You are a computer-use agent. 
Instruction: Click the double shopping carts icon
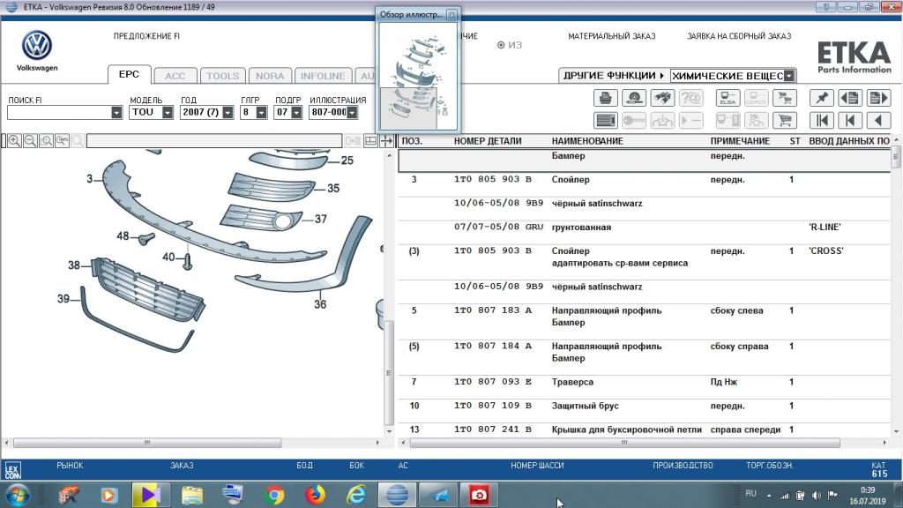(785, 98)
